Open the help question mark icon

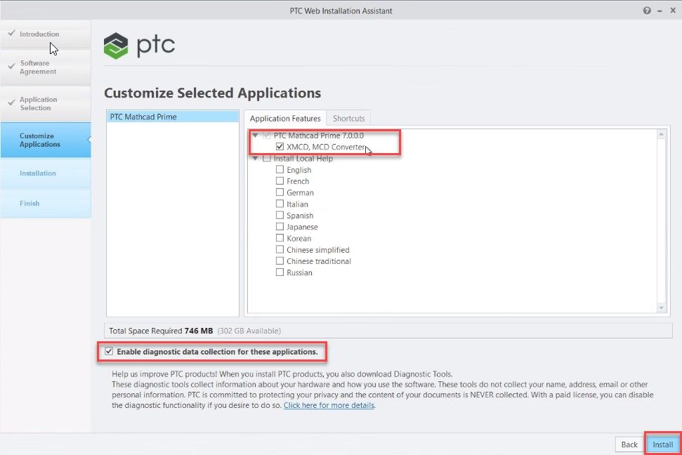tap(647, 11)
